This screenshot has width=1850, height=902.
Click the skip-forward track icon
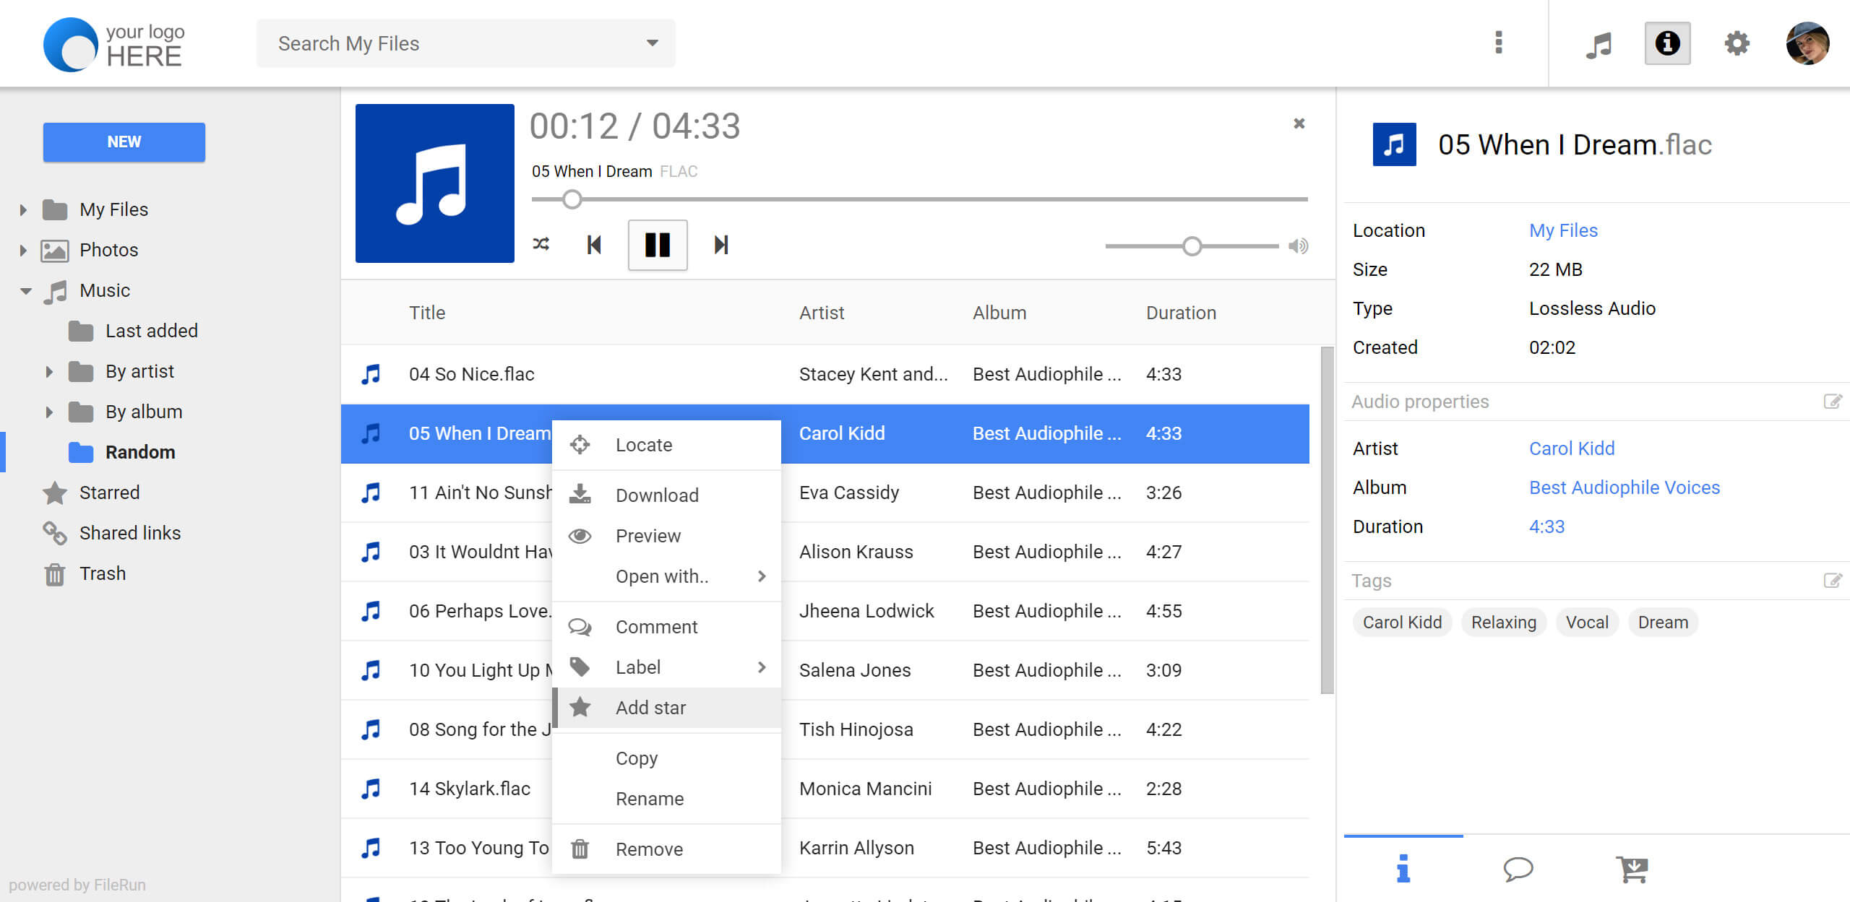coord(721,244)
